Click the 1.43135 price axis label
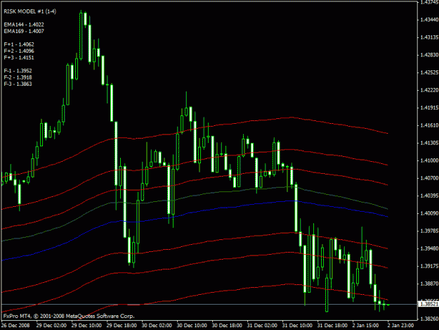439x330 pixels. tap(429, 37)
